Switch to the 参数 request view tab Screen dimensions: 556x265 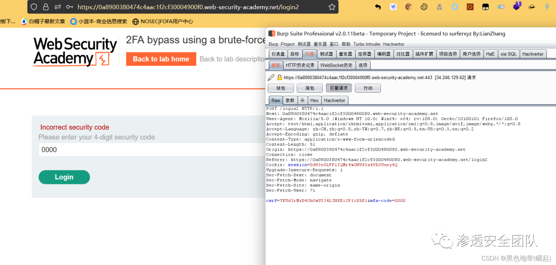coord(290,101)
